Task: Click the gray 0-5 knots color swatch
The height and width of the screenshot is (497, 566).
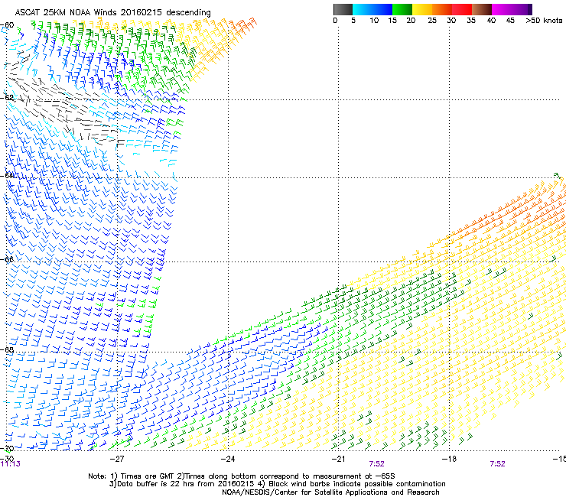Action: [343, 9]
